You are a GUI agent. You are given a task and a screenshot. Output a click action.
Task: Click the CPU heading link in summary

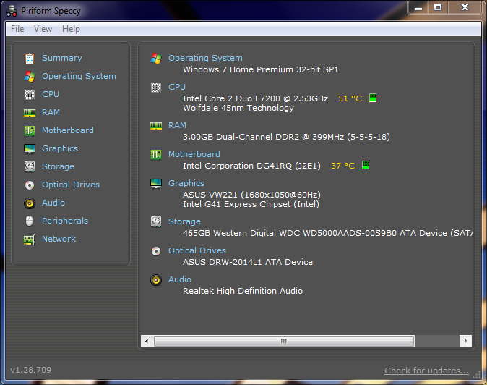coord(177,87)
